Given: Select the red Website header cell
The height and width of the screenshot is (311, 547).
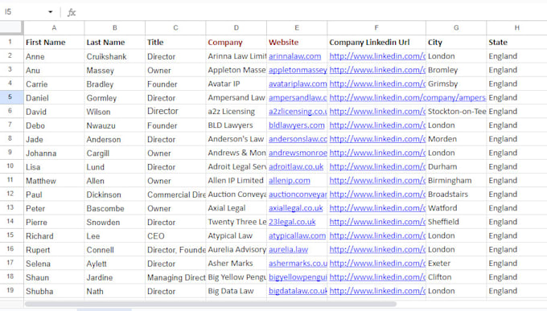Looking at the screenshot, I should pyautogui.click(x=297, y=42).
